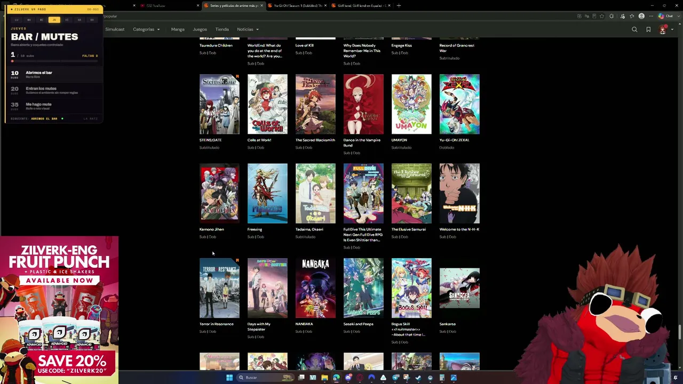Open the Manga menu item
This screenshot has width=683, height=384.
(178, 29)
